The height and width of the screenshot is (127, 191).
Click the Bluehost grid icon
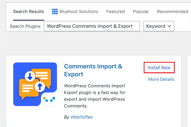[55, 11]
